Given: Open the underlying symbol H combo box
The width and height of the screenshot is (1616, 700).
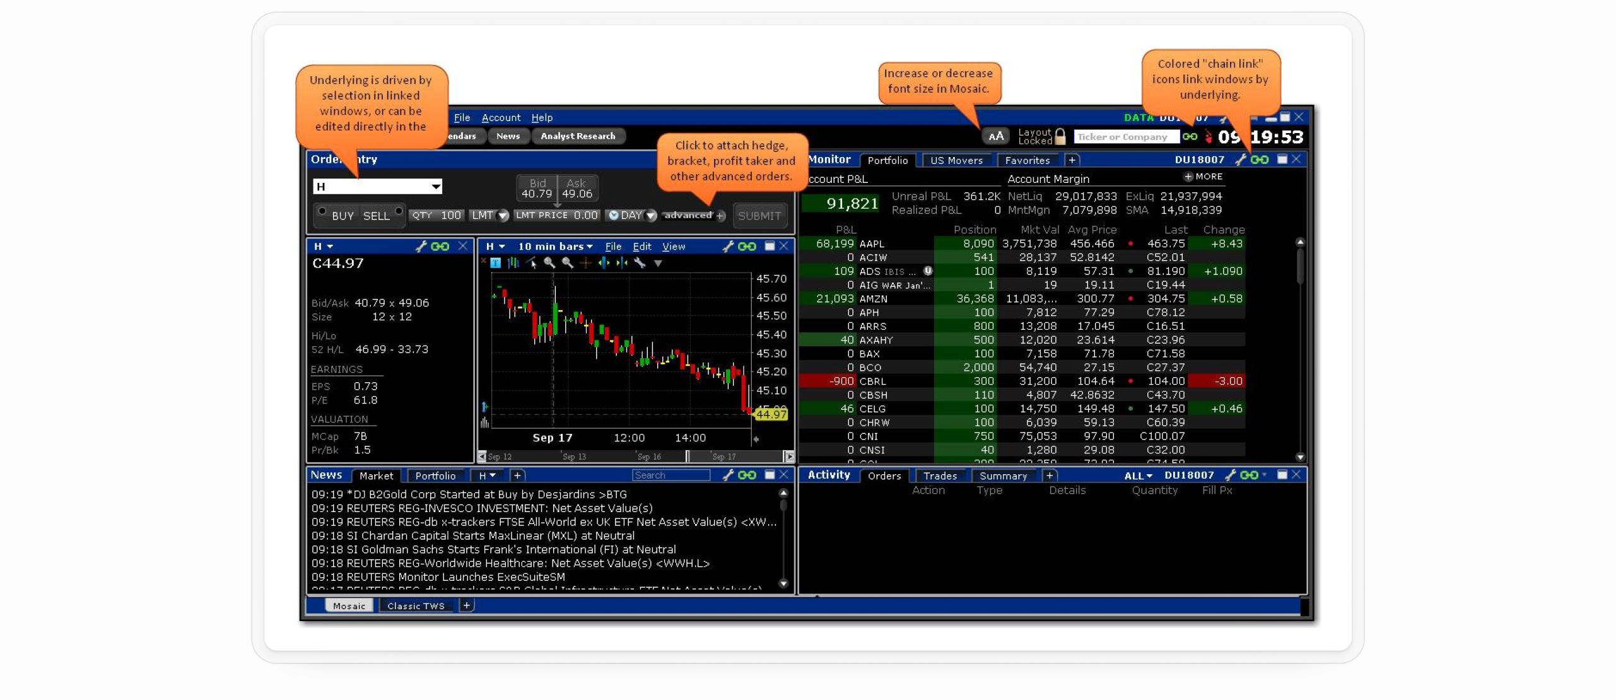Looking at the screenshot, I should (377, 187).
